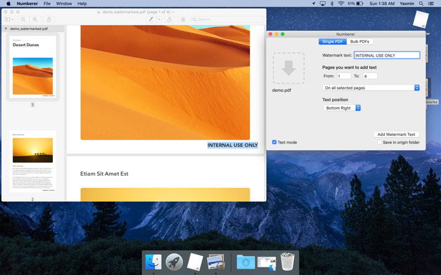Select the page 2 thumbnail in sidebar

(x=33, y=161)
